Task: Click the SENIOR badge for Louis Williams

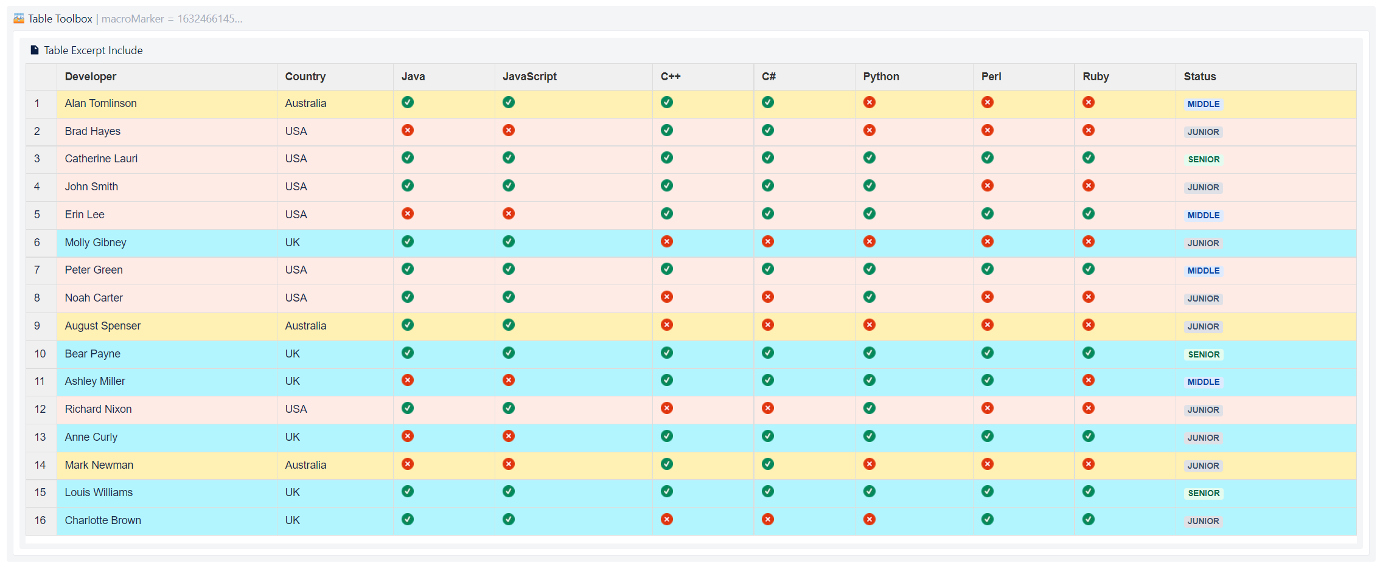Action: [x=1204, y=493]
